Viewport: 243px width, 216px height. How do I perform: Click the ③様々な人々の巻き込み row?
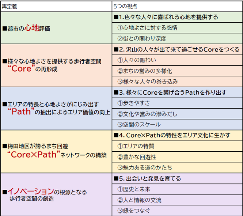point(177,82)
